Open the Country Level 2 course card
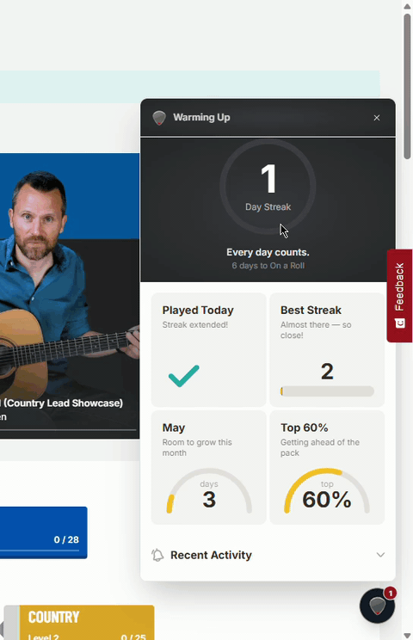Image resolution: width=413 pixels, height=640 pixels. click(79, 623)
